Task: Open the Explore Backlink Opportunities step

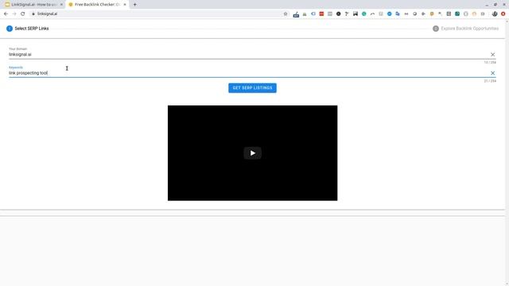Action: pyautogui.click(x=465, y=29)
